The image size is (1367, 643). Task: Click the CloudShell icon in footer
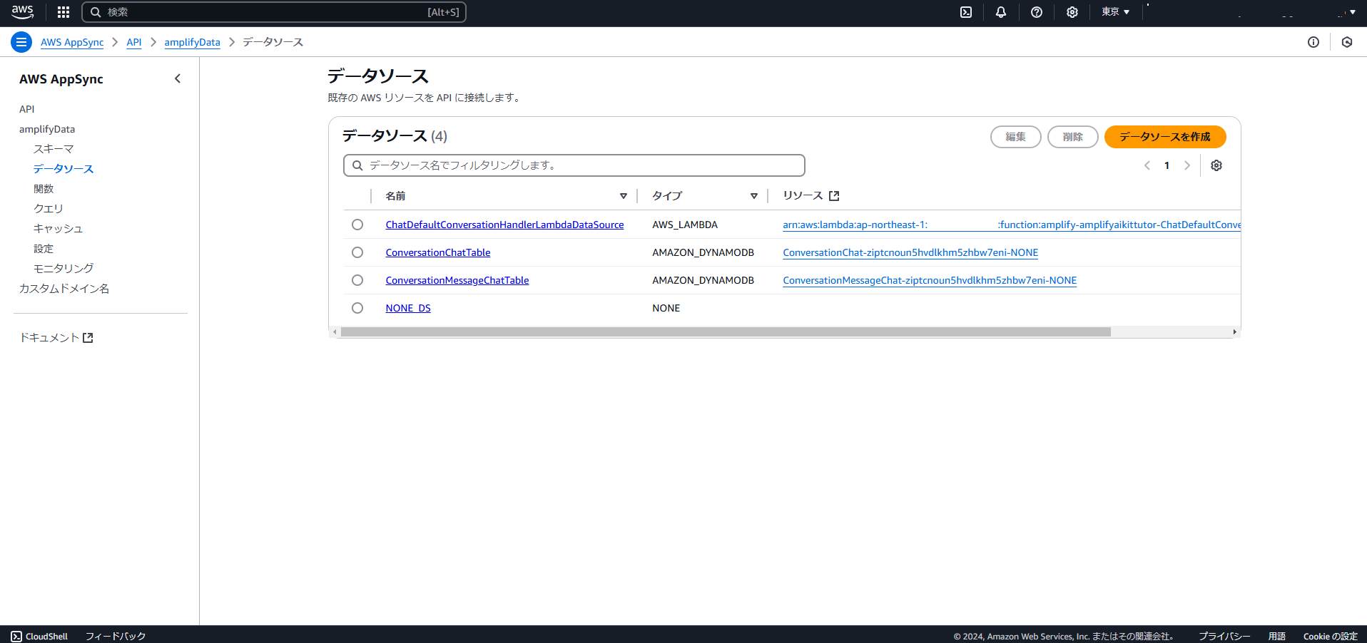[x=16, y=636]
